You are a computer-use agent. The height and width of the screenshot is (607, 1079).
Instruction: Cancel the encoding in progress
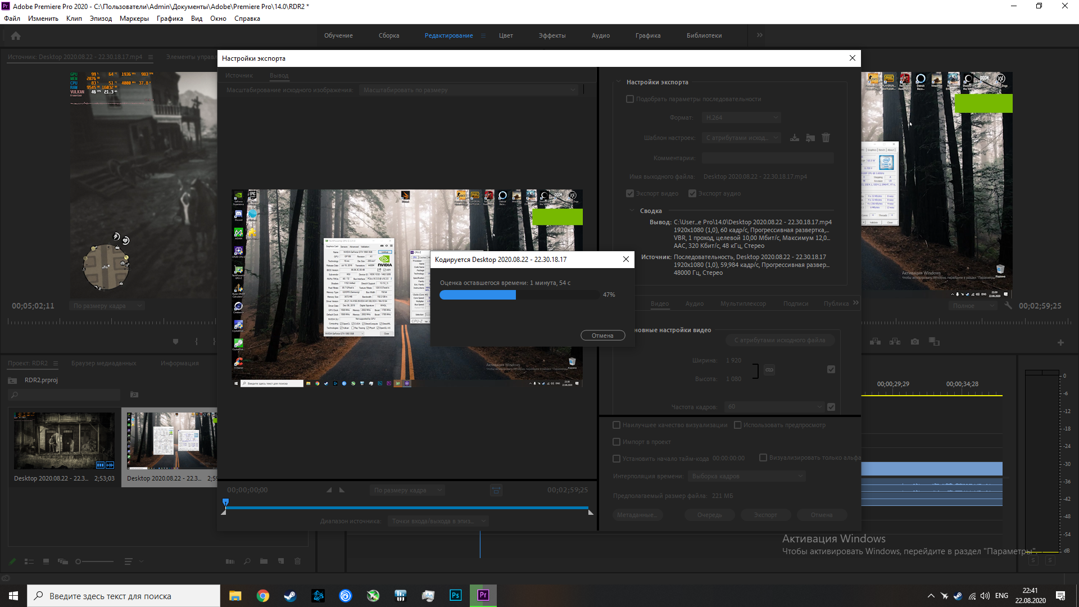[602, 336]
